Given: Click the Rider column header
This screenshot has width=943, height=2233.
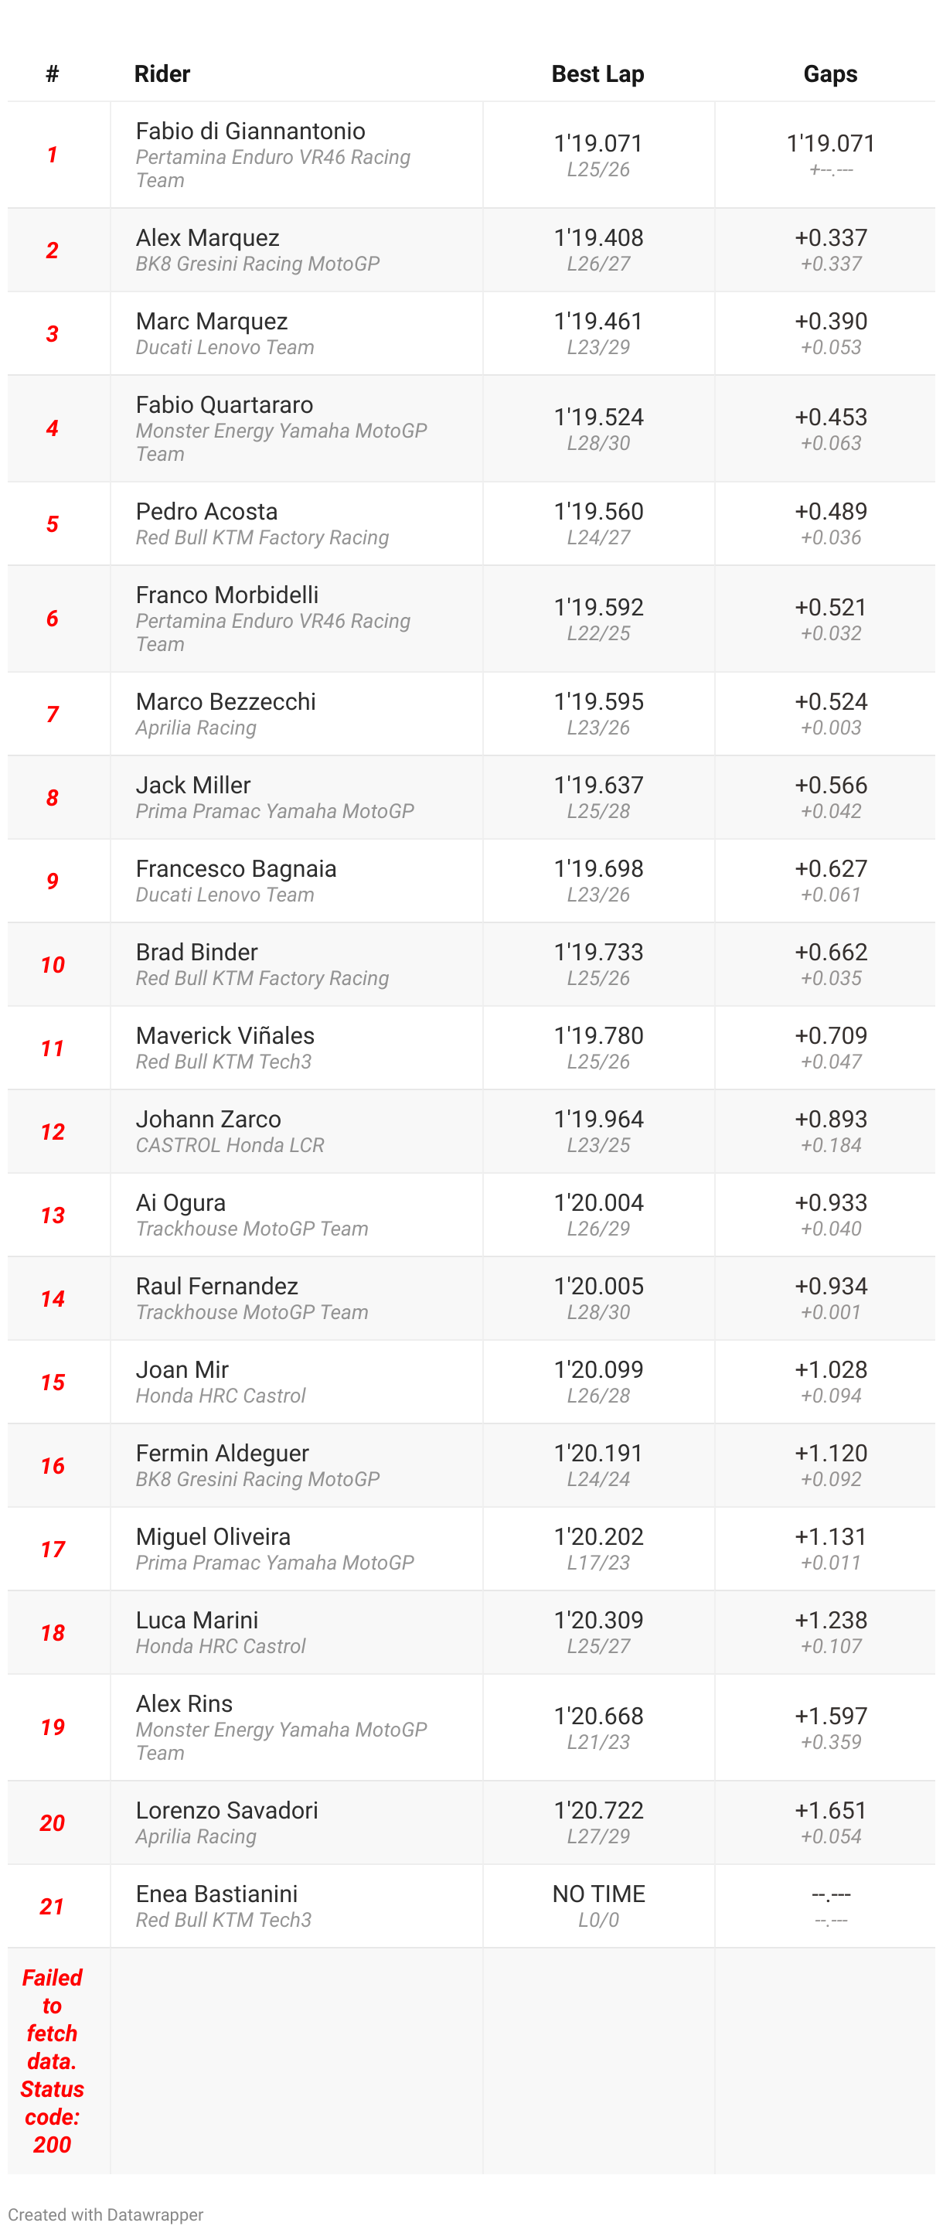Looking at the screenshot, I should point(162,74).
